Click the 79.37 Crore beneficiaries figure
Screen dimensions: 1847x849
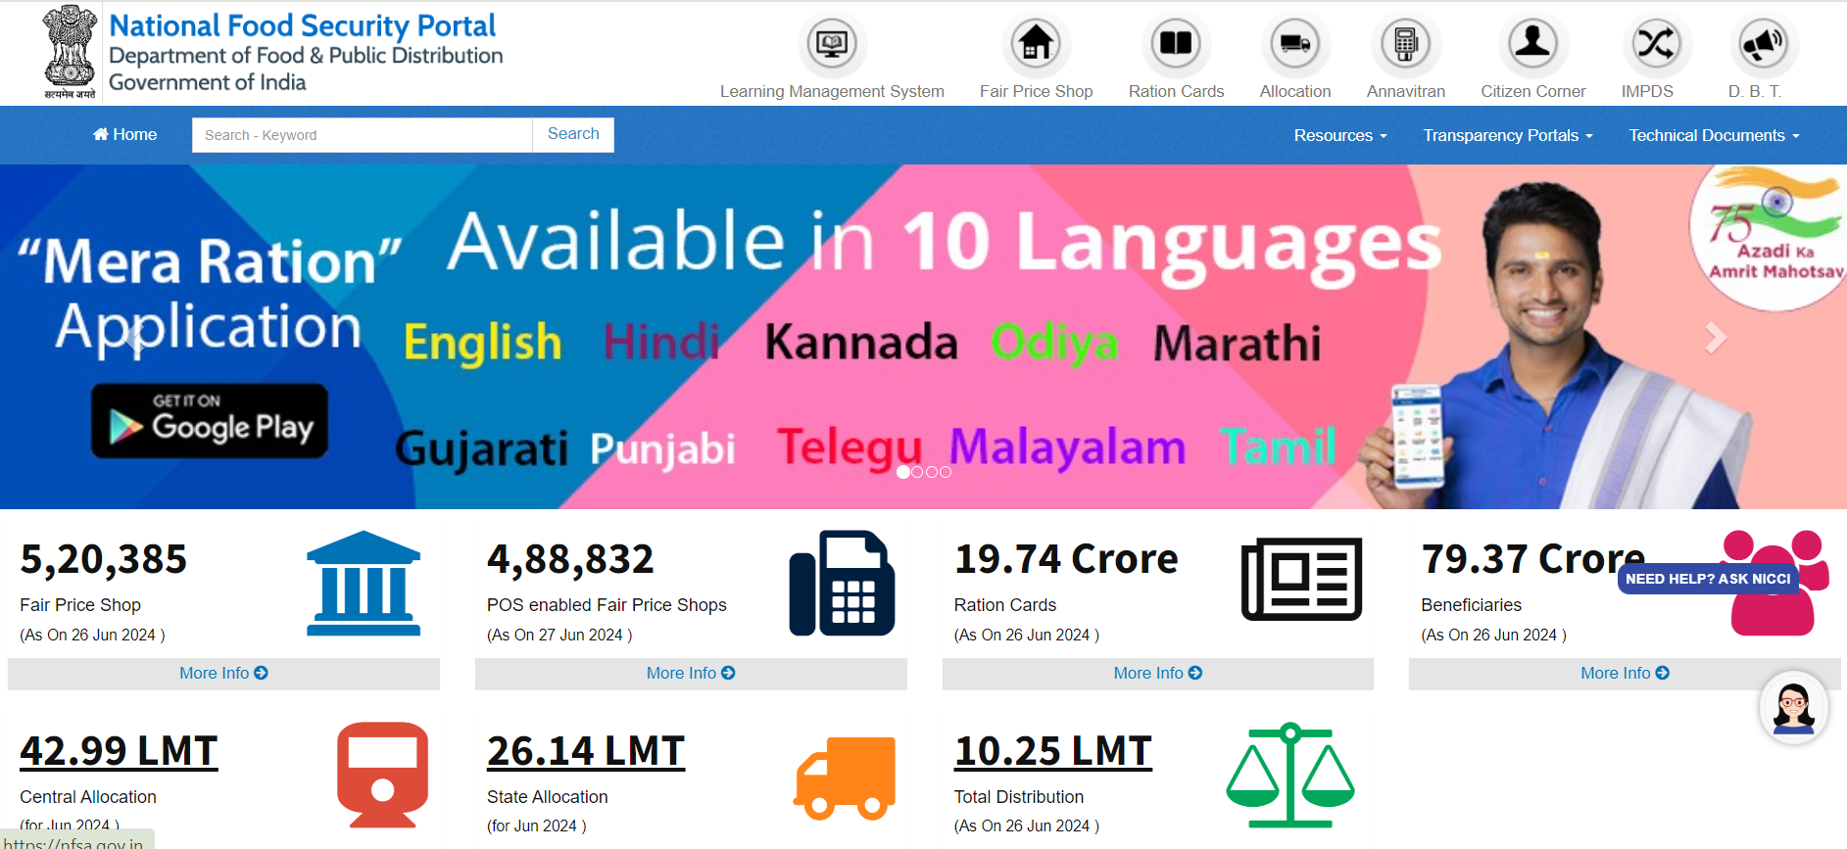pos(1533,559)
